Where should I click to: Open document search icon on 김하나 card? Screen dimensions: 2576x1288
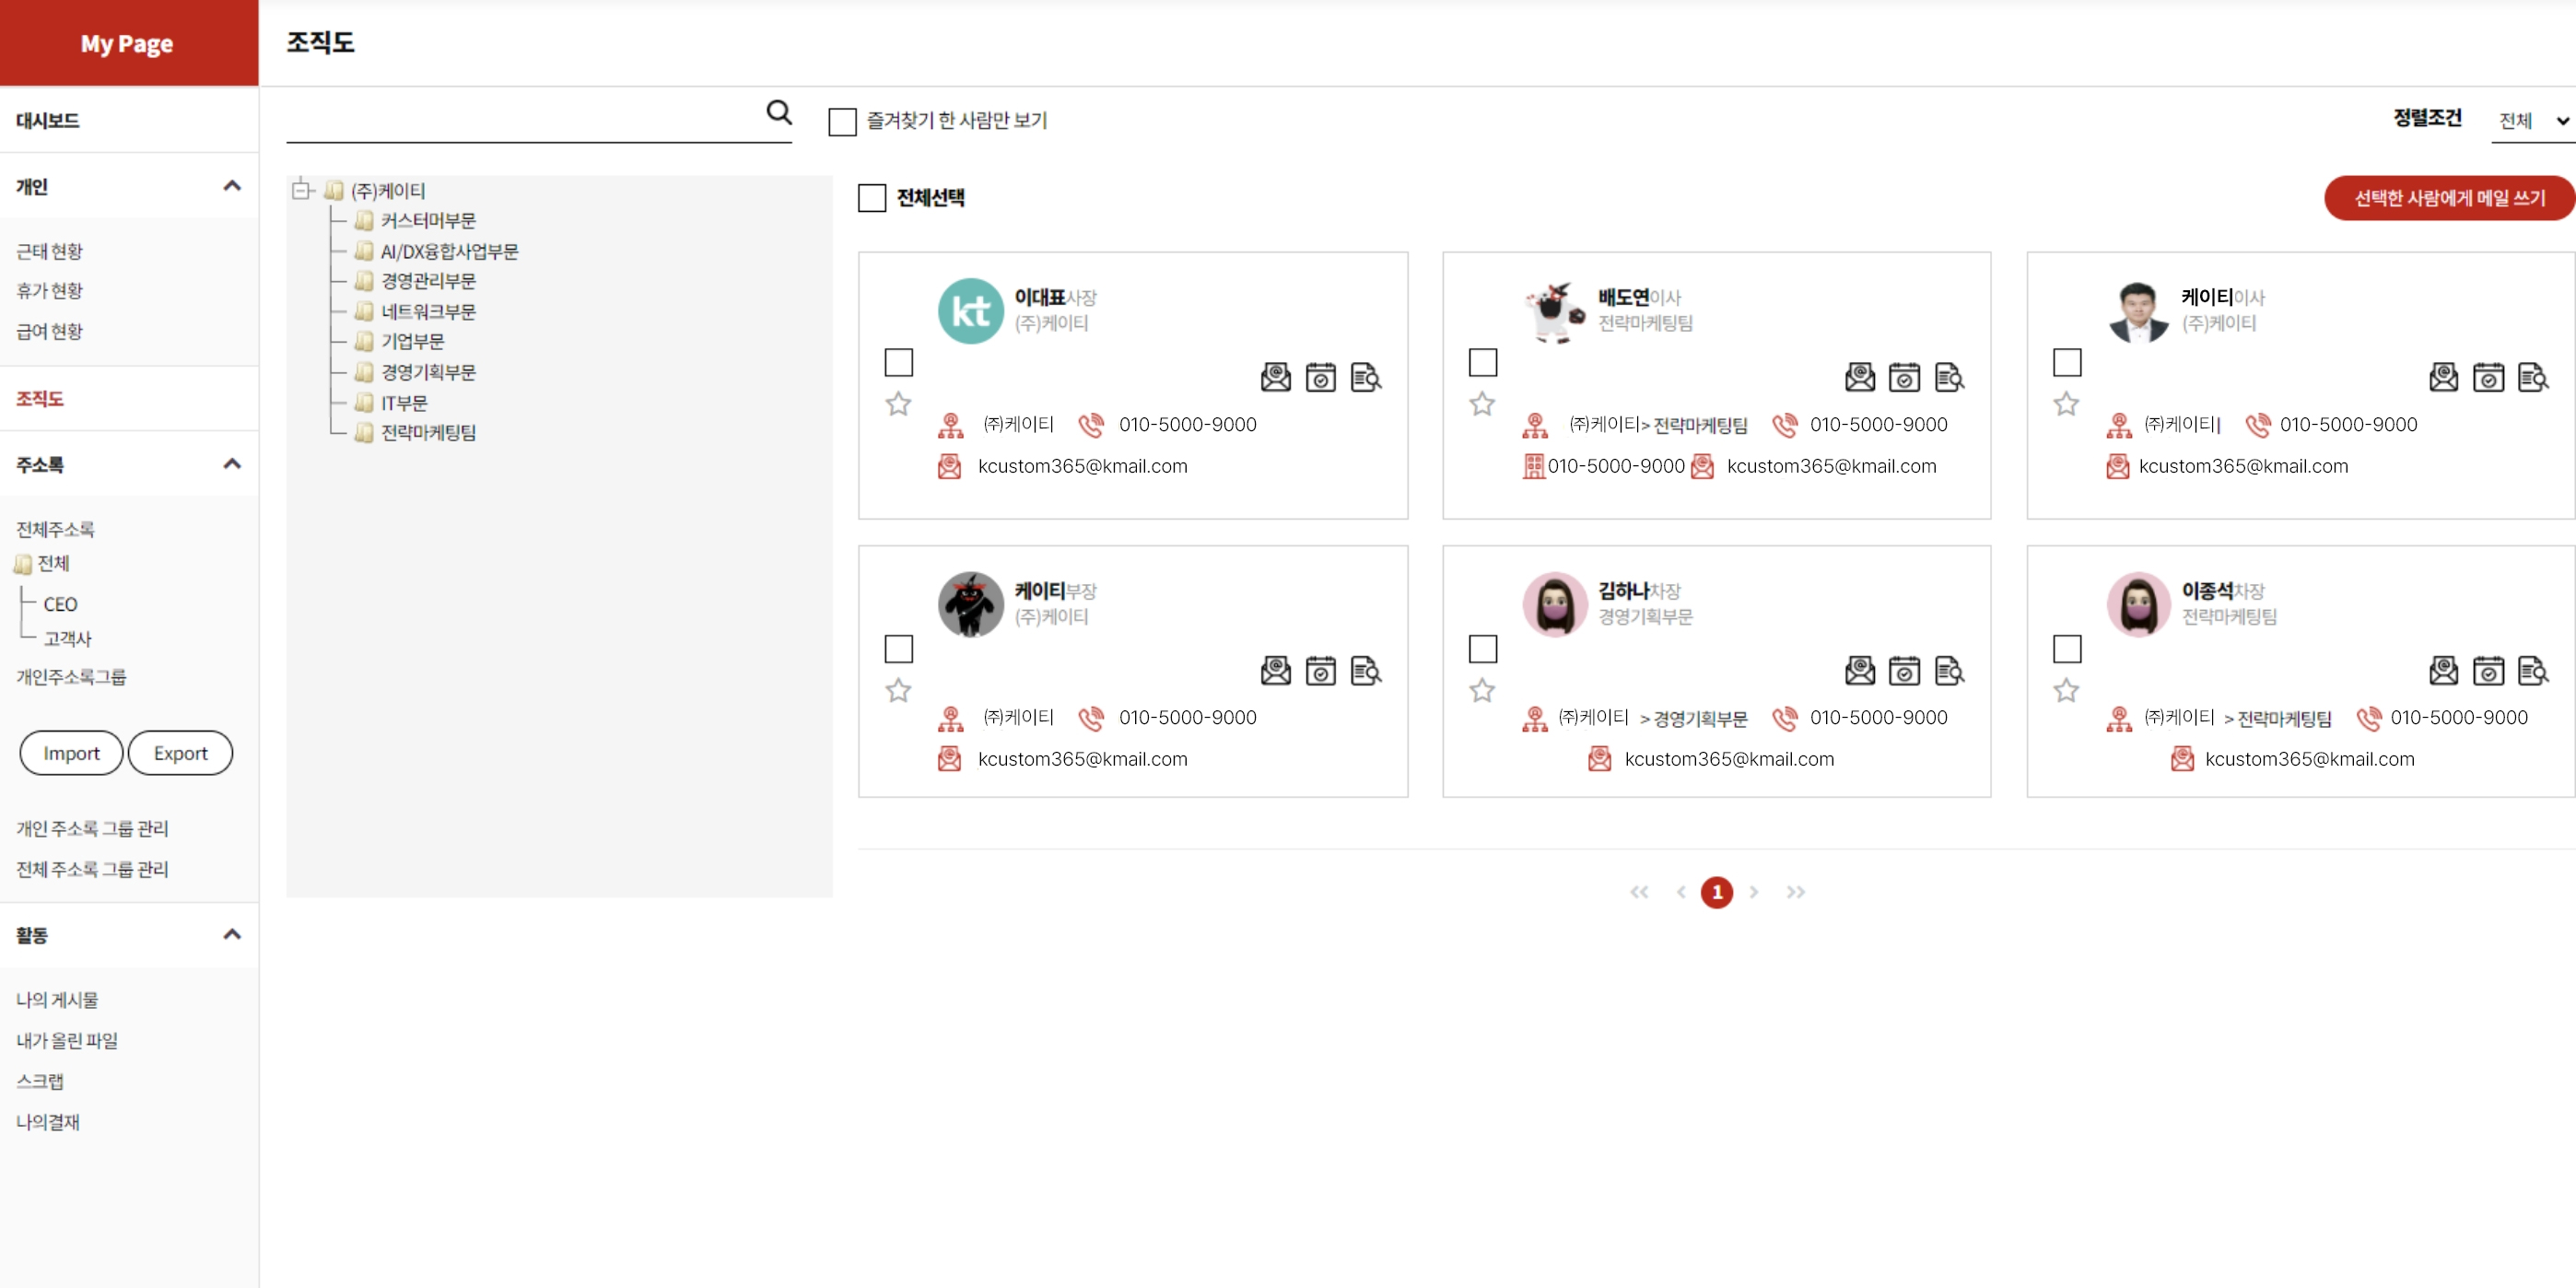coord(1949,670)
